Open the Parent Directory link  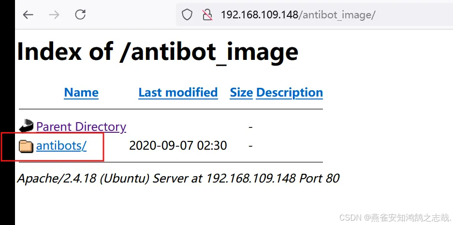point(81,127)
